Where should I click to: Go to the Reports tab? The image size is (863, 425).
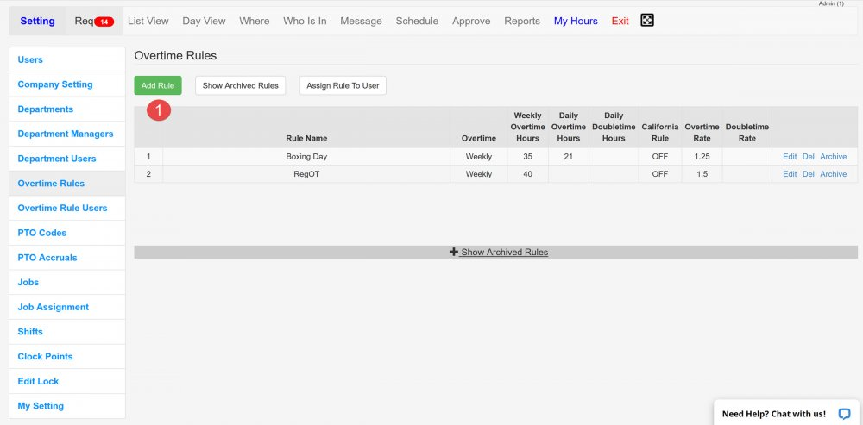[x=522, y=21]
